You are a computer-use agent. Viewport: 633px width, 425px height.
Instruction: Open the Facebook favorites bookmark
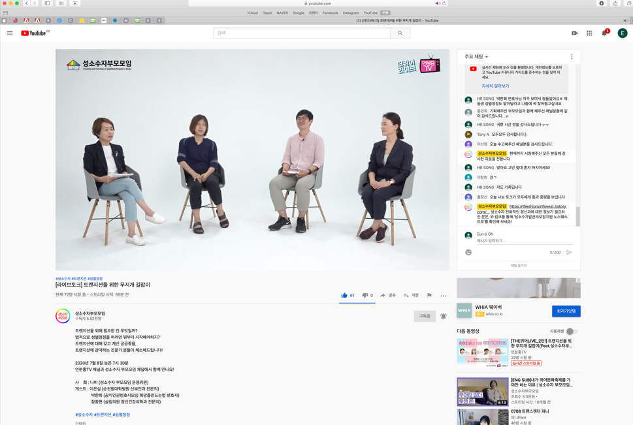(331, 13)
